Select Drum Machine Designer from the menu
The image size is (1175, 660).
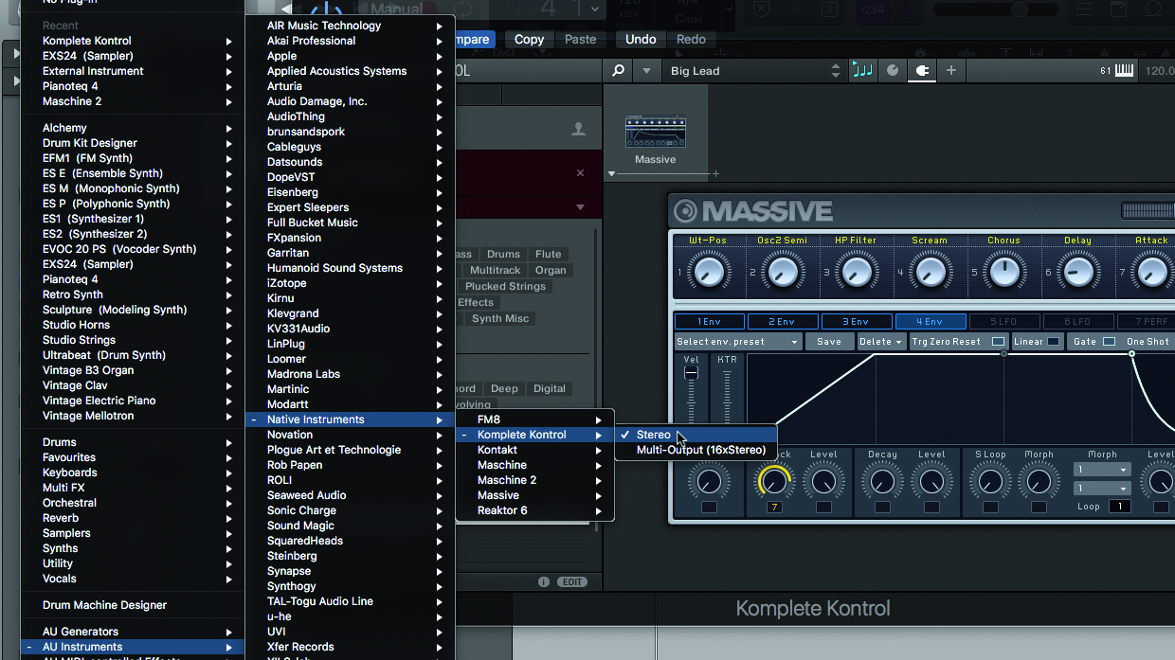click(x=133, y=605)
